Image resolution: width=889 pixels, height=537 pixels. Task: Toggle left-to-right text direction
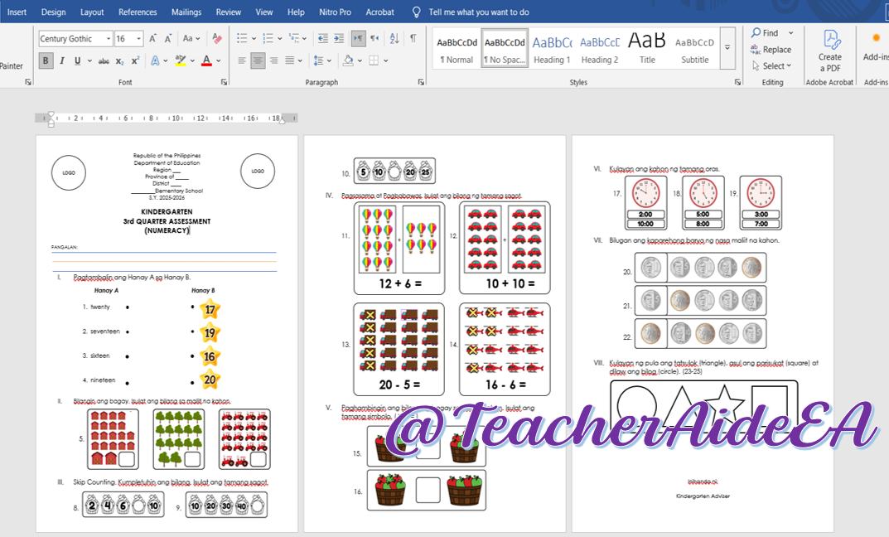tap(358, 39)
